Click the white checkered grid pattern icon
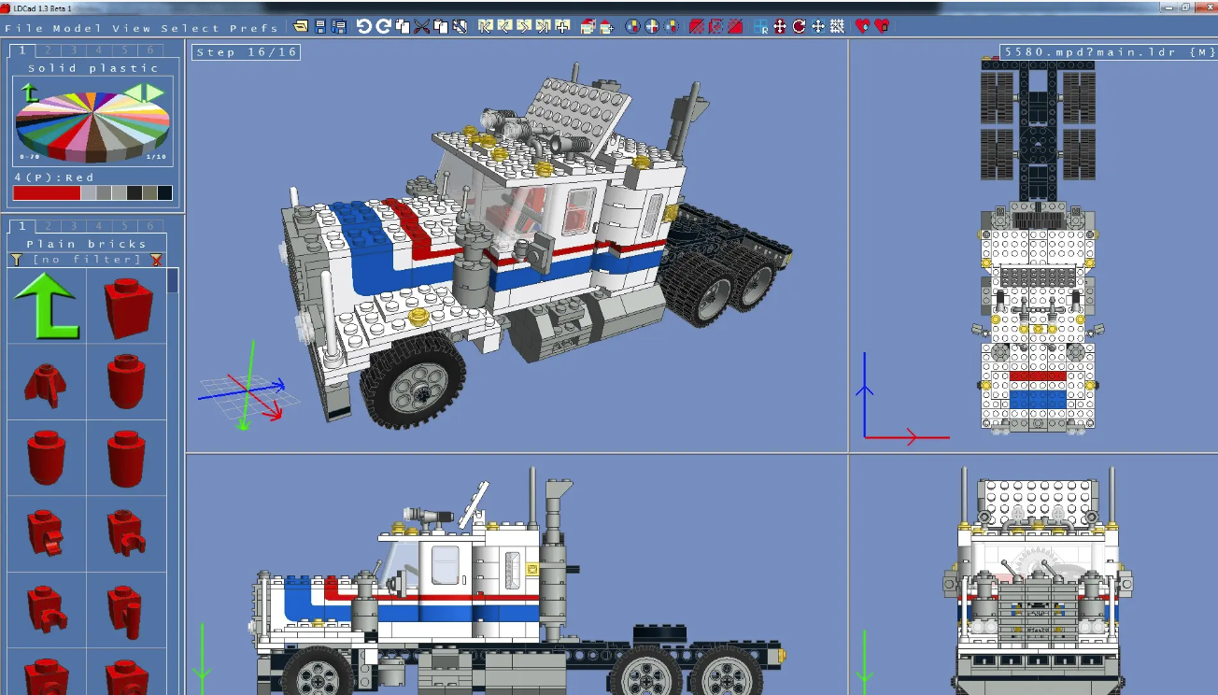1218x695 pixels. pos(838,26)
